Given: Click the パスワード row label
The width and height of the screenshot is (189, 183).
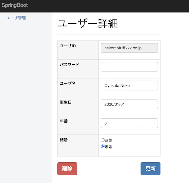Looking at the screenshot, I should tap(70, 65).
